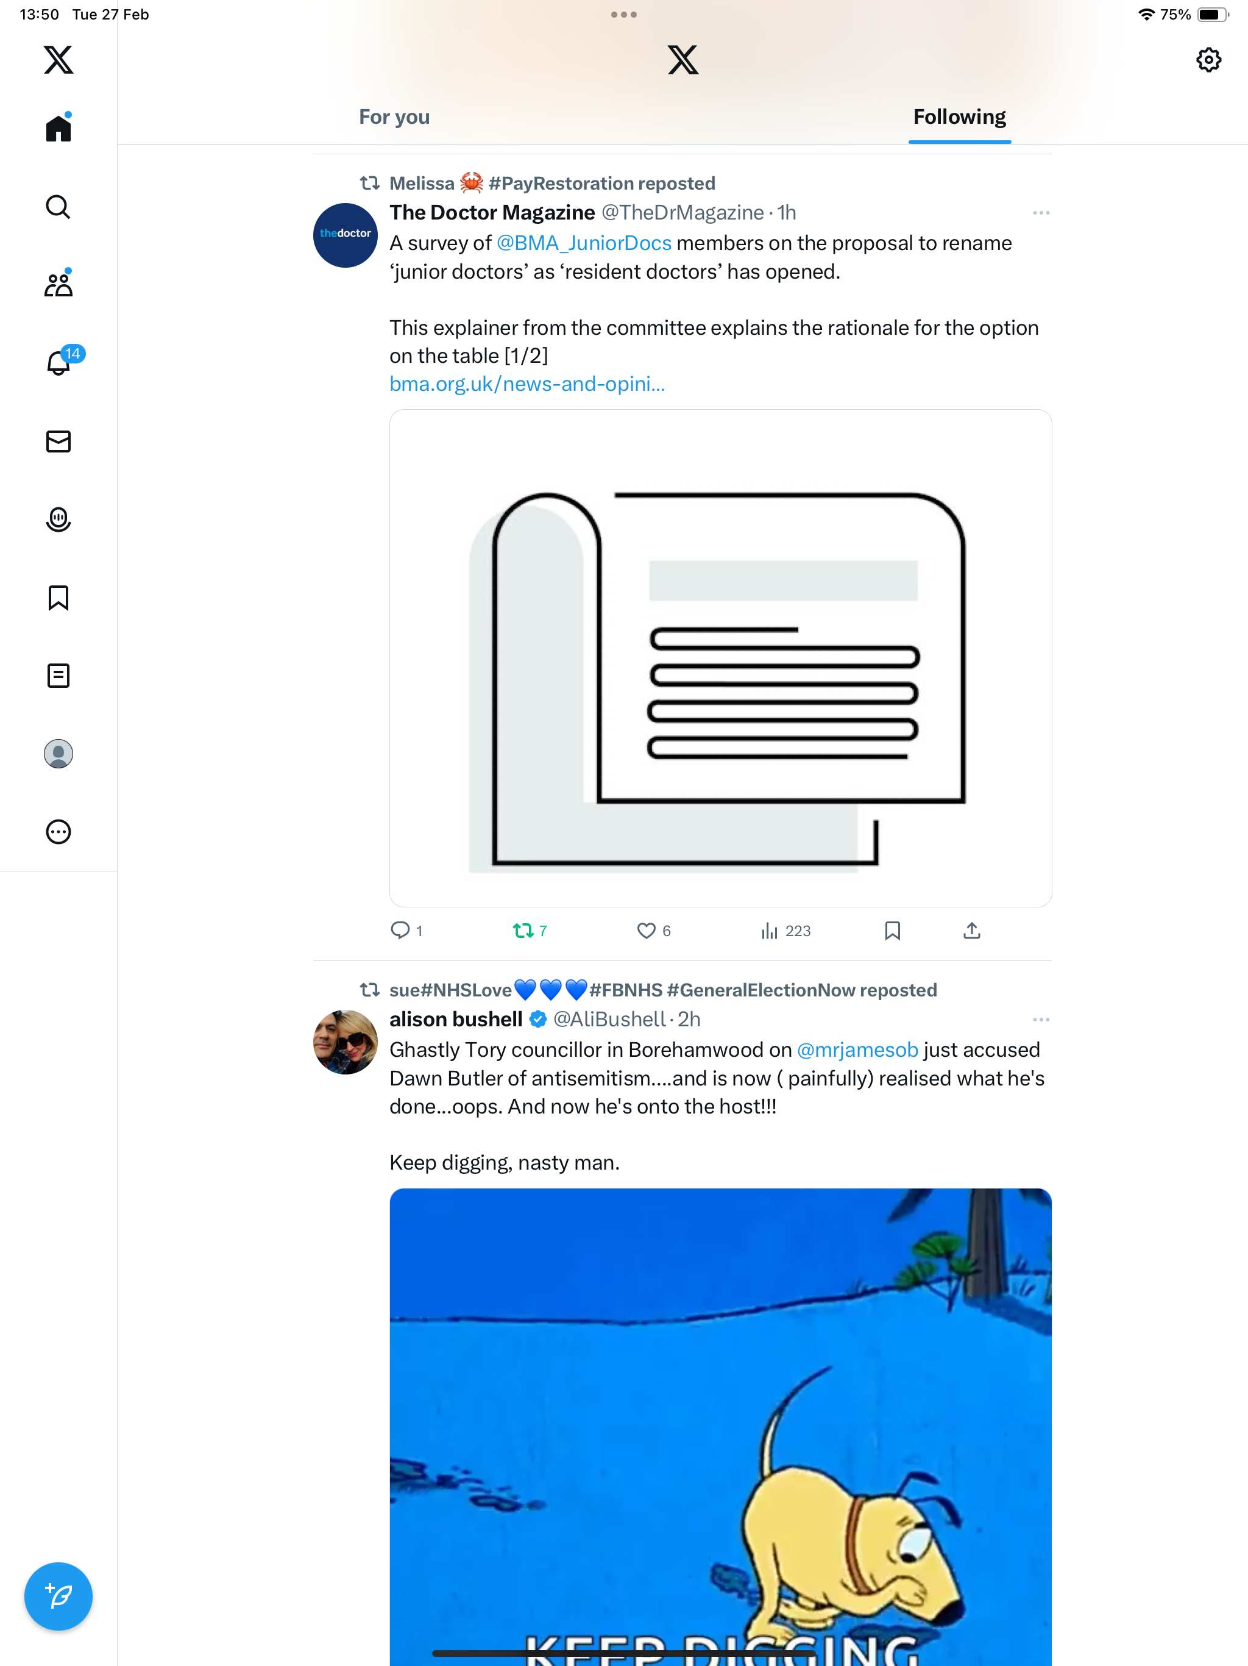Open the Messages envelope icon
This screenshot has width=1248, height=1666.
tap(58, 442)
